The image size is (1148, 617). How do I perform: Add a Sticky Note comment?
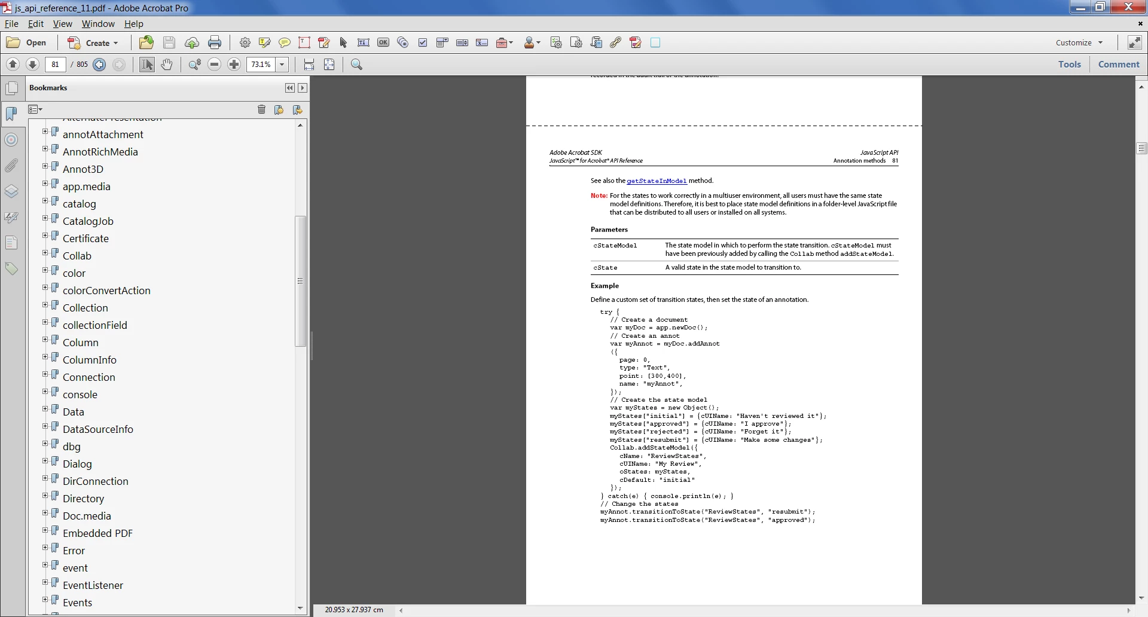pyautogui.click(x=285, y=42)
